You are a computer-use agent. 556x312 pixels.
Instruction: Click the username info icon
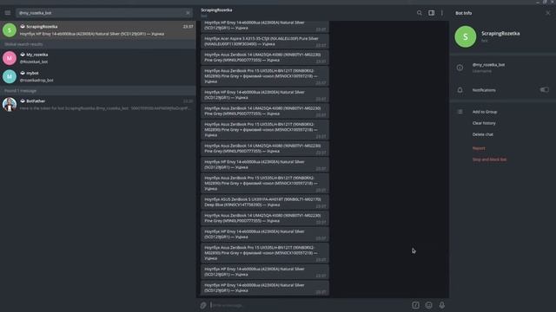pyautogui.click(x=460, y=68)
